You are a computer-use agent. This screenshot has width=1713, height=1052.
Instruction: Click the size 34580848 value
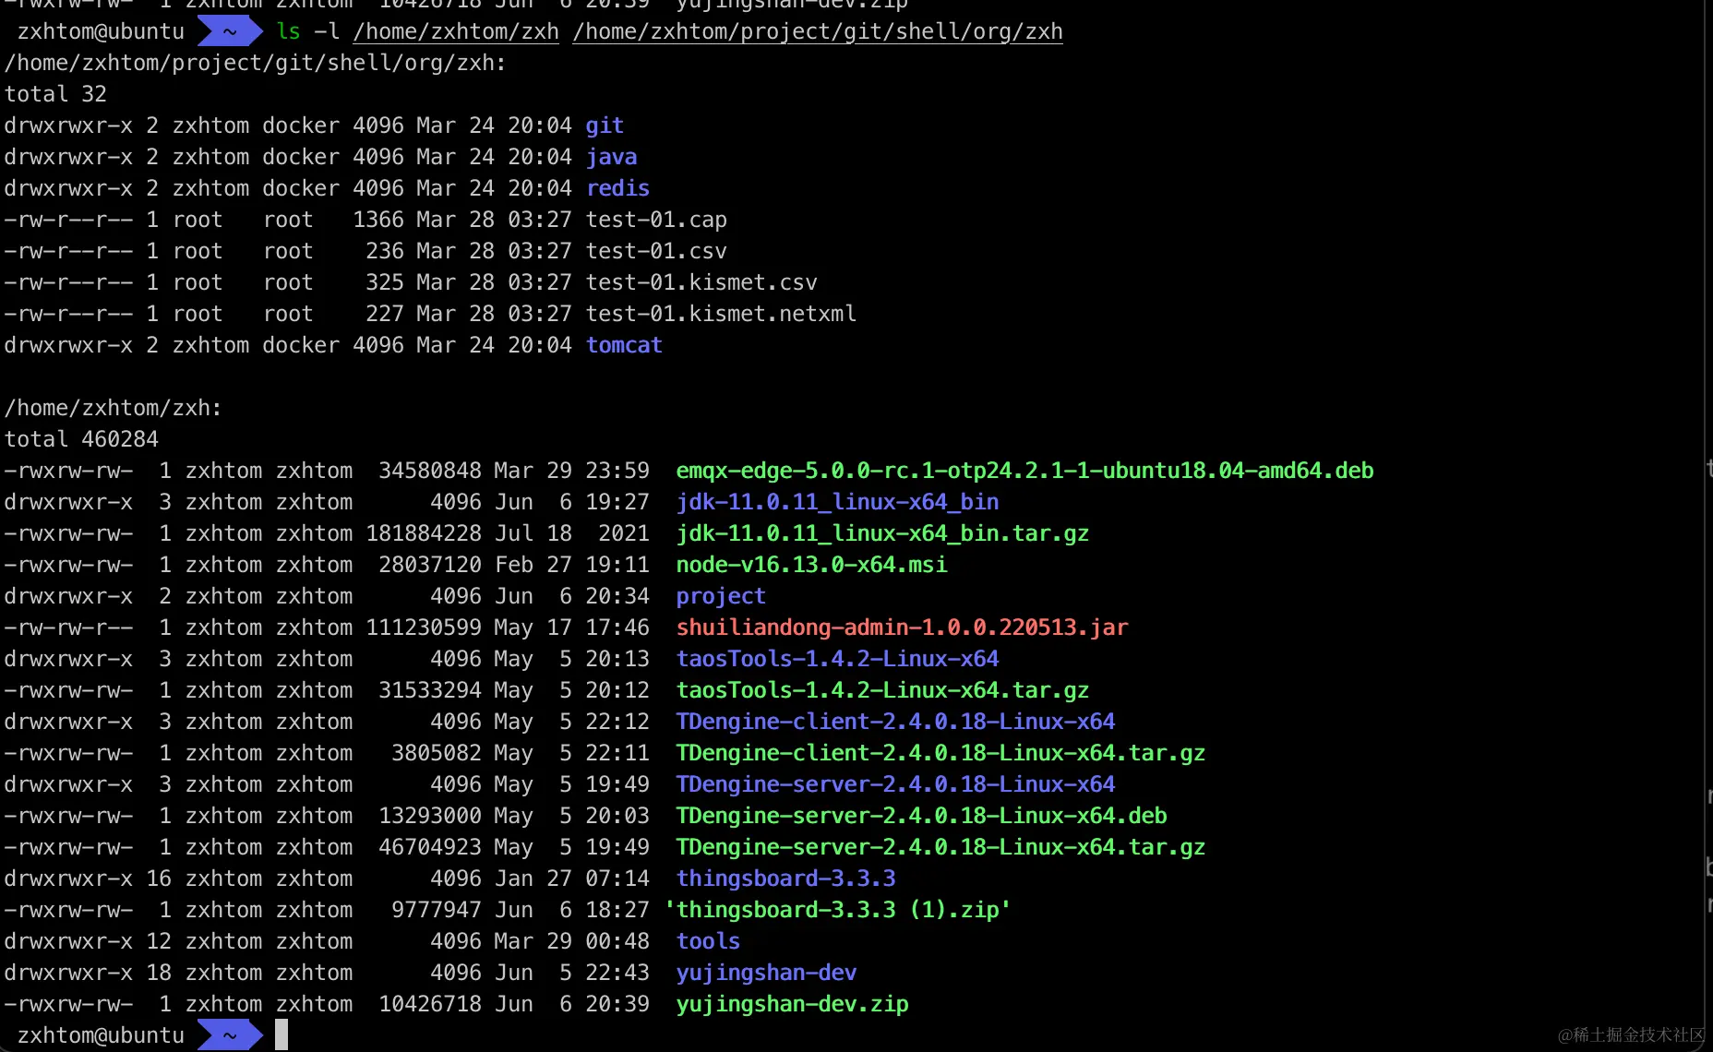(x=430, y=471)
